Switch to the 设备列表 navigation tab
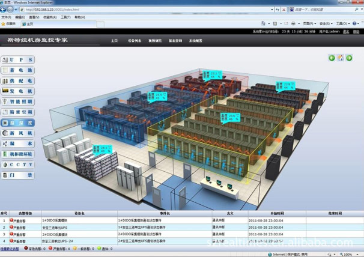 click(x=135, y=40)
